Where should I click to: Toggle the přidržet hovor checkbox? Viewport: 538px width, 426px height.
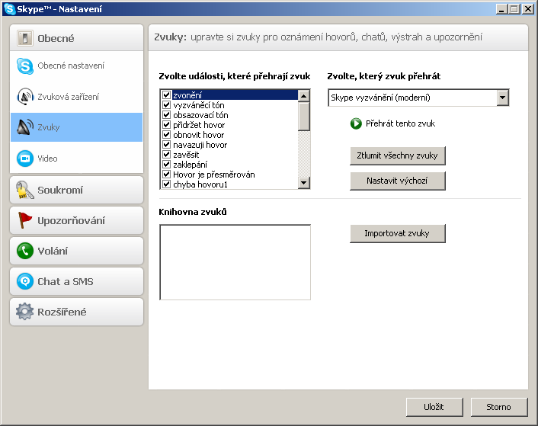(166, 124)
